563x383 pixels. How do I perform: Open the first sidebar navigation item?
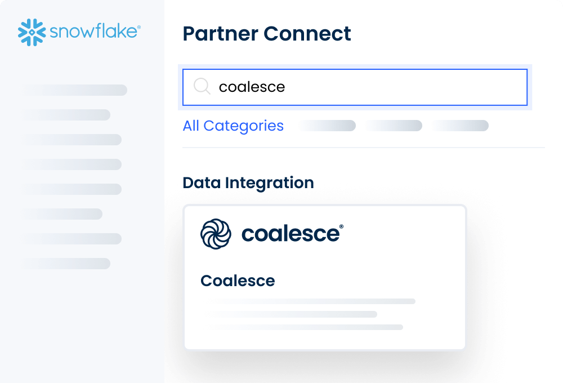coord(75,90)
